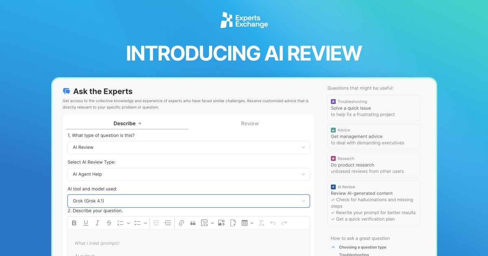Viewport: 488px width, 256px height.
Task: Click the AI Review category icon in the sidebar
Action: pos(333,187)
